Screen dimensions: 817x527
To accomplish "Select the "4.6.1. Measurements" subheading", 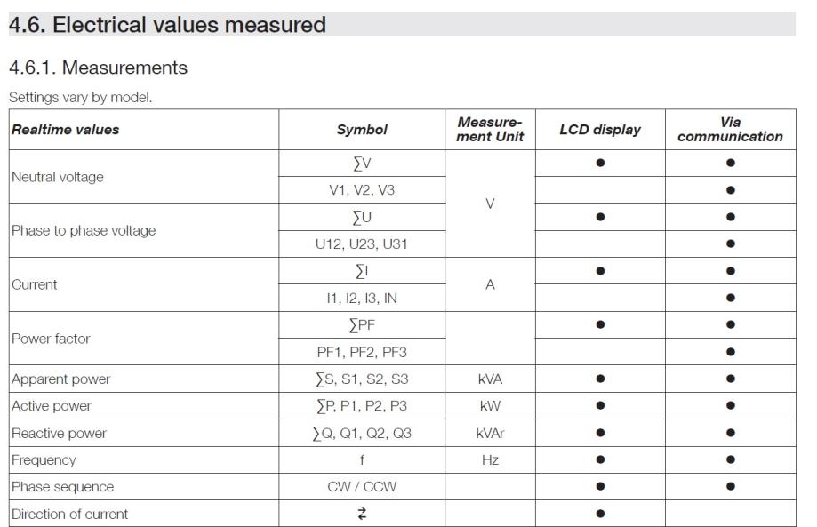I will 98,68.
